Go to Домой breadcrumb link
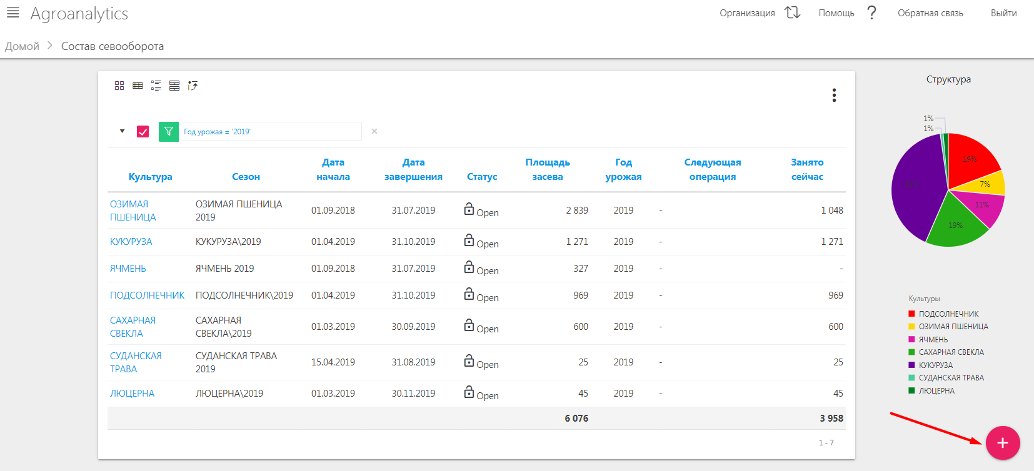This screenshot has width=1034, height=471. coord(23,46)
